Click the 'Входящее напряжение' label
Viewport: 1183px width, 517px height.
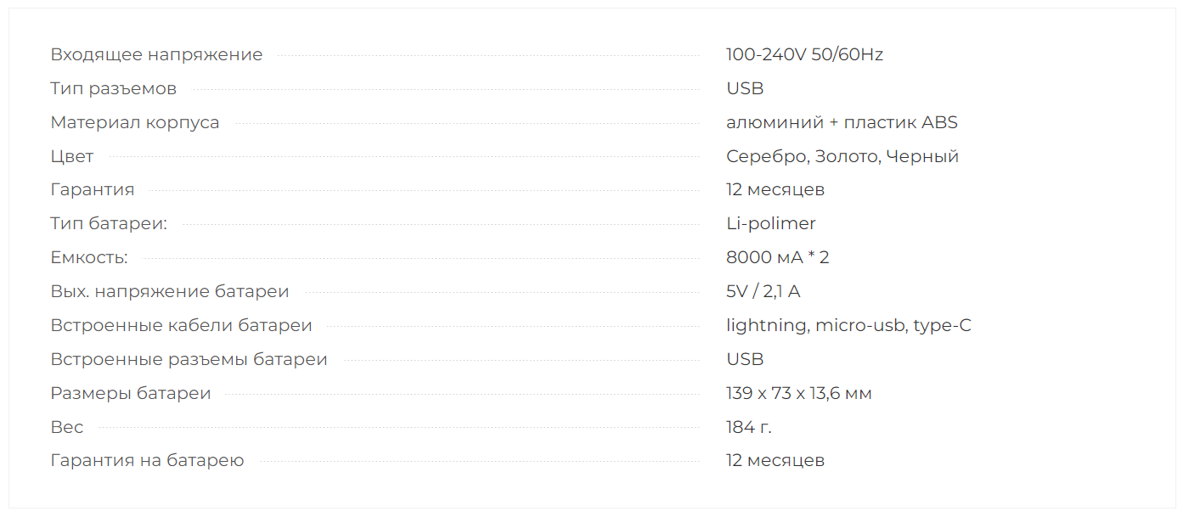[x=156, y=55]
